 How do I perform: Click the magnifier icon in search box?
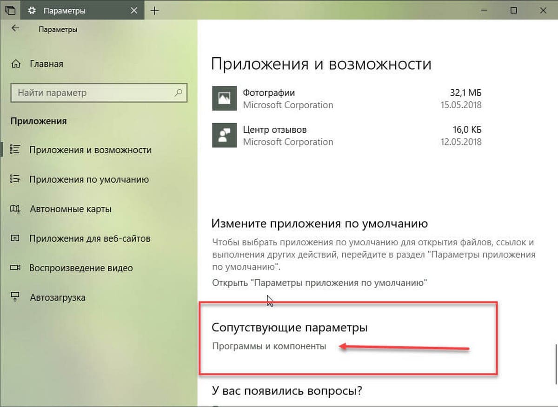click(178, 92)
